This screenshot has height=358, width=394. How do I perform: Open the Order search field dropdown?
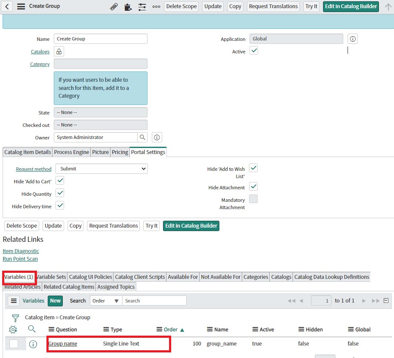pyautogui.click(x=106, y=301)
